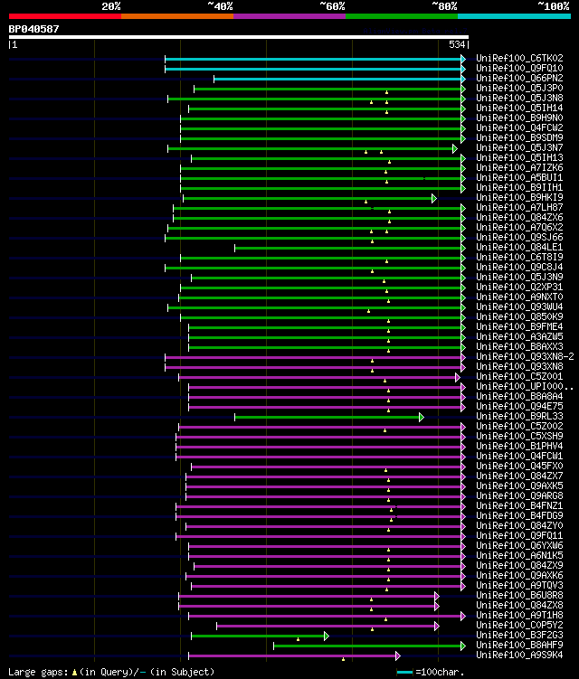The width and height of the screenshot is (579, 679).
Task: Open hit UniRef100_C6T8I9
Action: coord(519,257)
